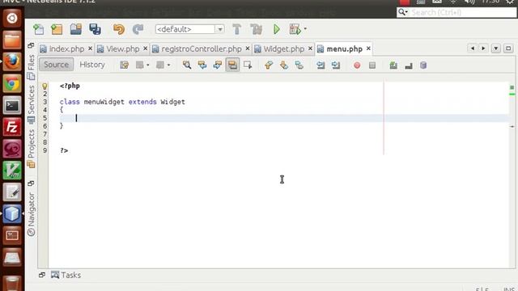Click the New Project toolbar icon

57,29
